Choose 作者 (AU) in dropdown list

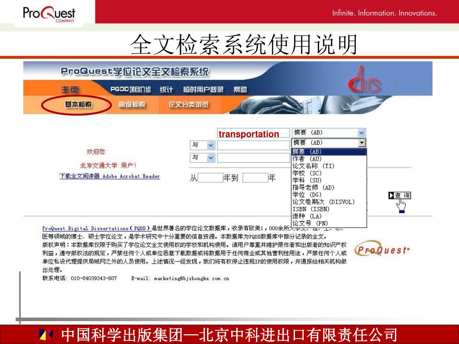329,159
